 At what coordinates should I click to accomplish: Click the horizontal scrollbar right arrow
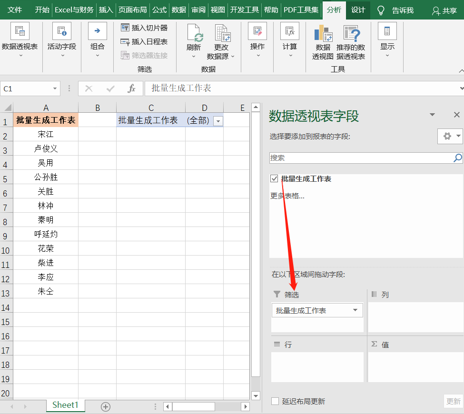pyautogui.click(x=245, y=406)
